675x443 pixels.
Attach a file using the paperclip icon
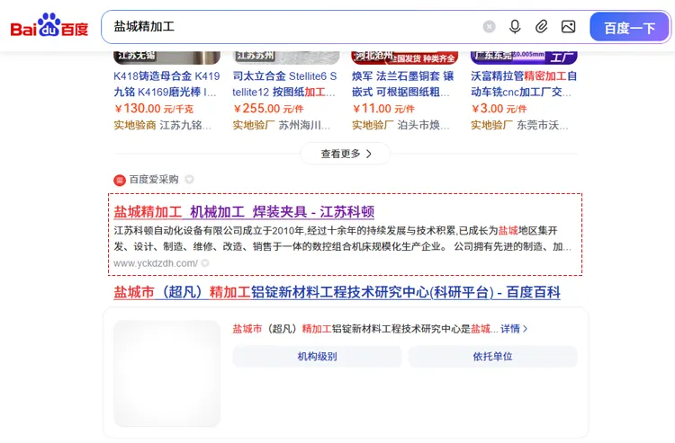(541, 27)
